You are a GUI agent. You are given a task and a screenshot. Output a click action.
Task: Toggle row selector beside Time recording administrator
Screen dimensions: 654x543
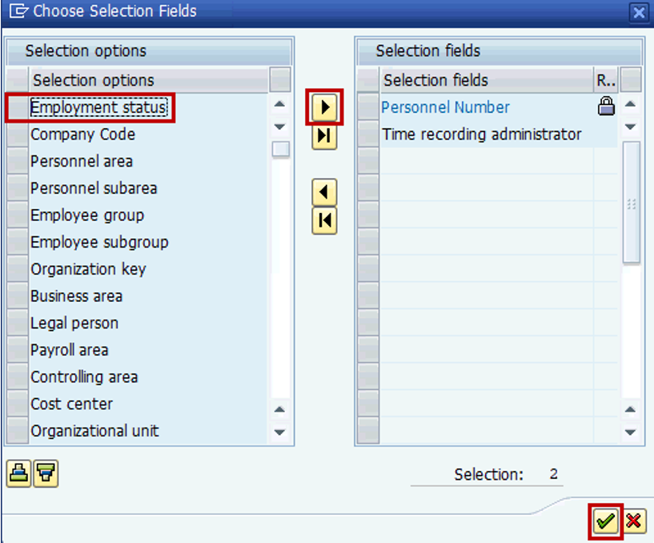368,135
